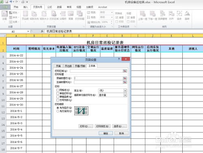Open the page Orientation (纸张方向) icon
This screenshot has width=203, height=153.
click(34, 14)
